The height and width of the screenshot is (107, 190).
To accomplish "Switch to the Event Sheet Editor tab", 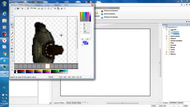I will (x=74, y=103).
